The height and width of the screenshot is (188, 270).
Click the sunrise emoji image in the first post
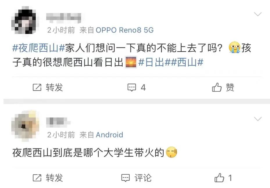point(131,62)
